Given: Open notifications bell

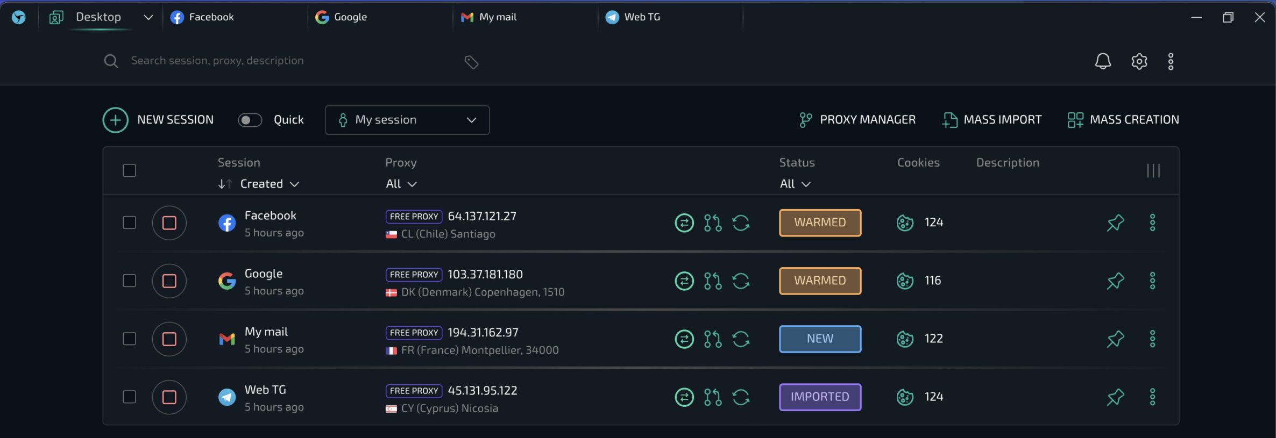Looking at the screenshot, I should click(x=1103, y=61).
